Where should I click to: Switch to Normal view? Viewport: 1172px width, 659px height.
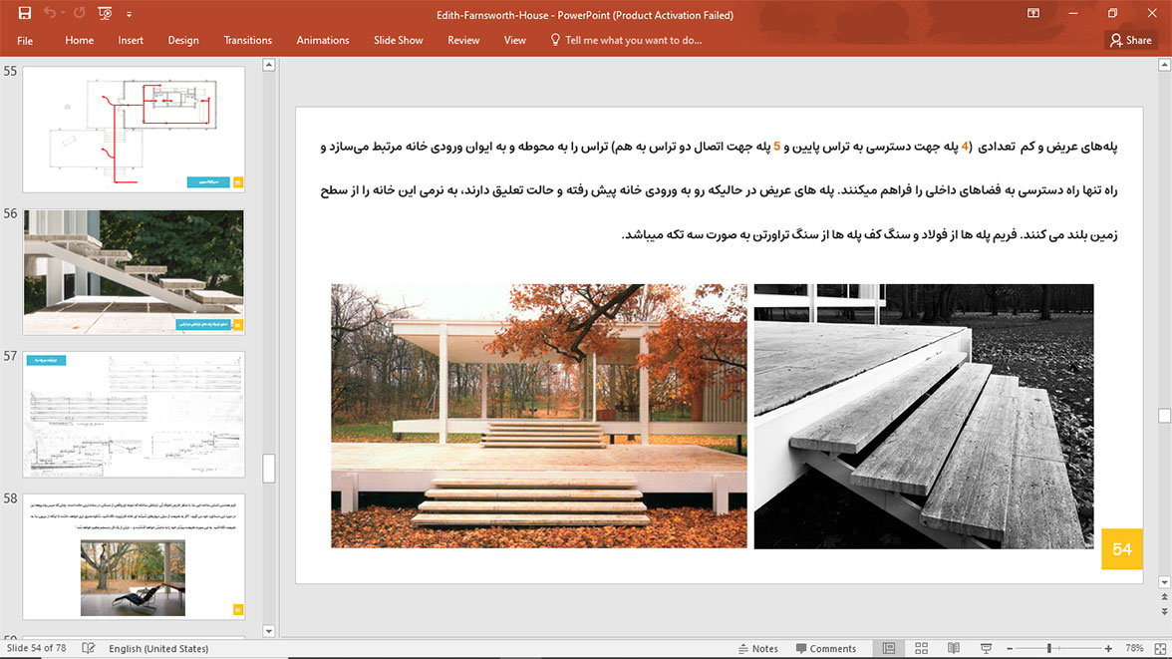pyautogui.click(x=889, y=648)
